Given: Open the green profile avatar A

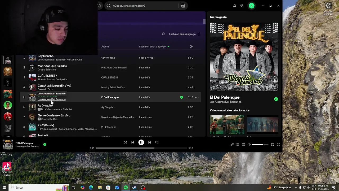Looking at the screenshot, I should 252,6.
